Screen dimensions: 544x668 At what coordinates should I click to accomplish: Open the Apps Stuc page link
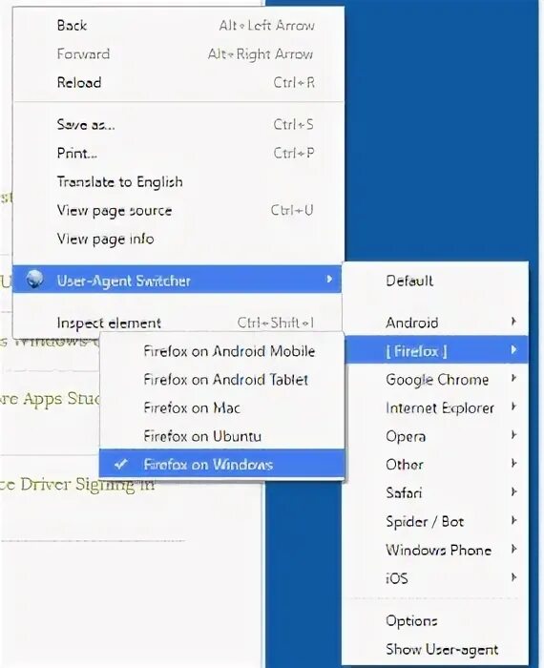tap(50, 399)
